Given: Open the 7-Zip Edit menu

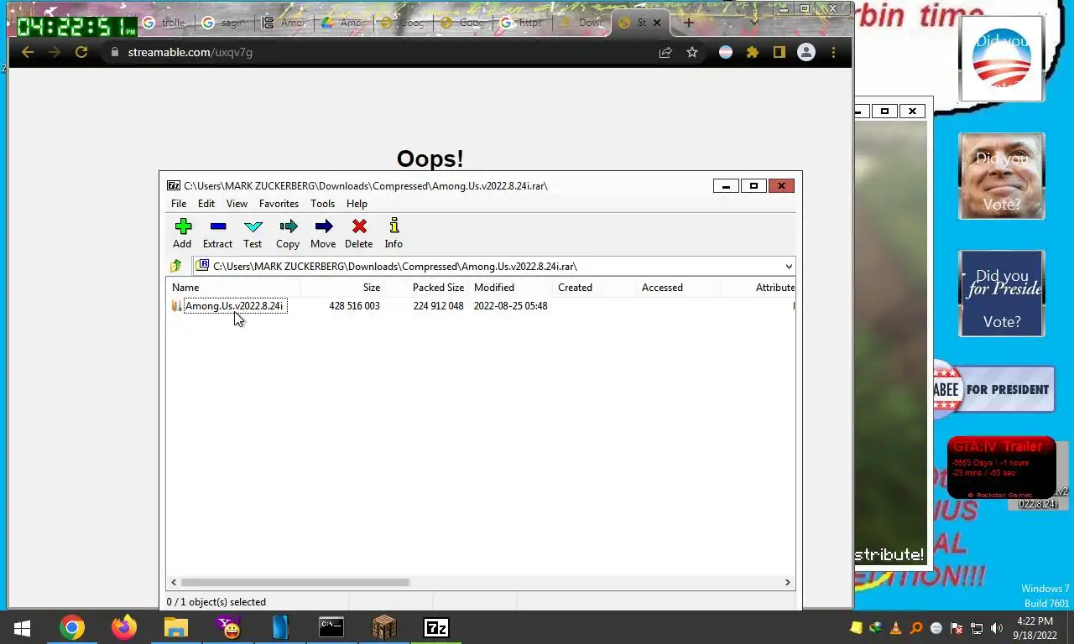Looking at the screenshot, I should 206,204.
